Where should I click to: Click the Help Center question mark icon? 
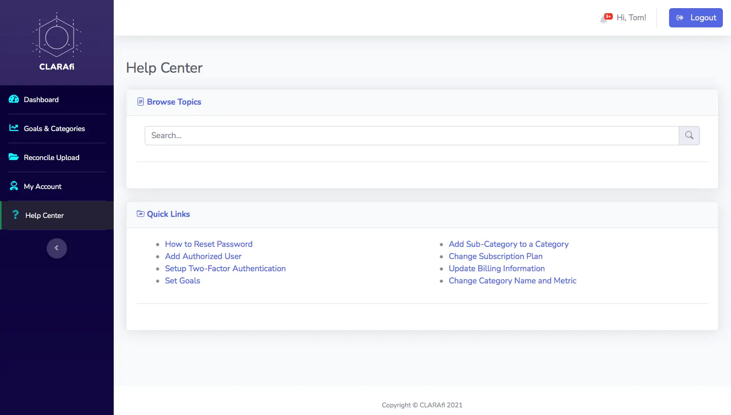[15, 215]
